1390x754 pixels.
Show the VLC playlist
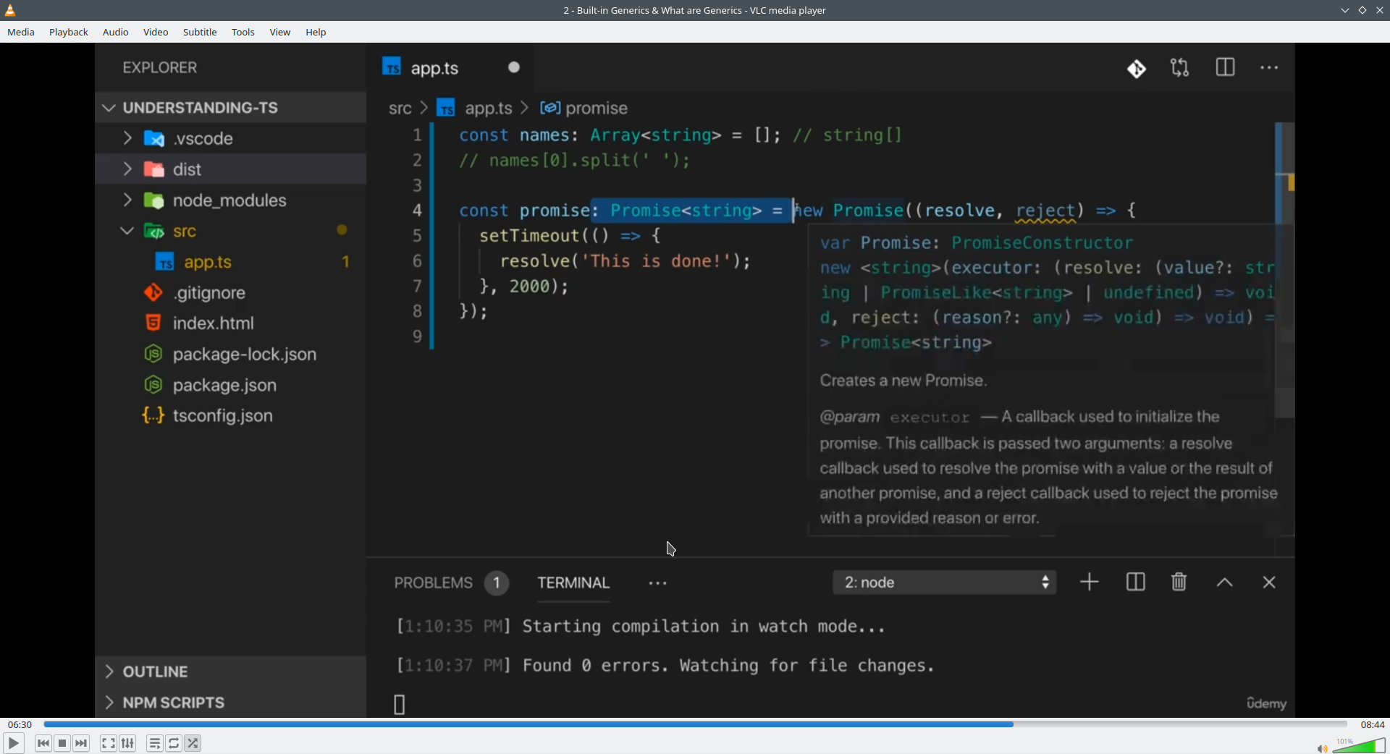tap(154, 743)
